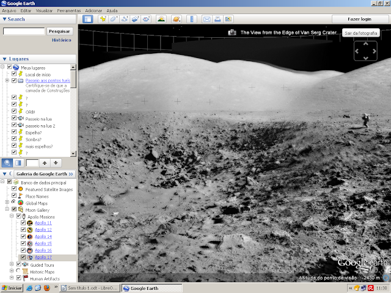Viewport: 391px width, 293px height.
Task: Save the current view as image
Action: (228, 19)
